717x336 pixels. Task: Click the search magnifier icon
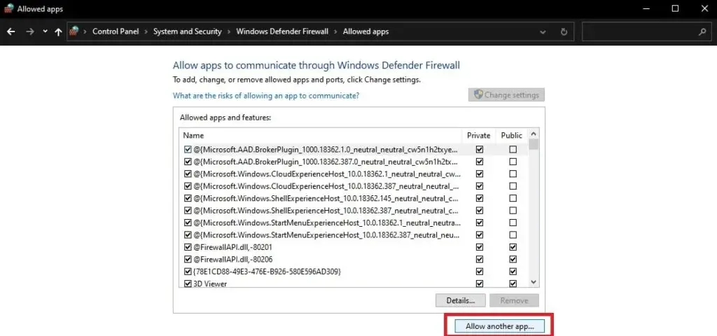click(x=702, y=31)
